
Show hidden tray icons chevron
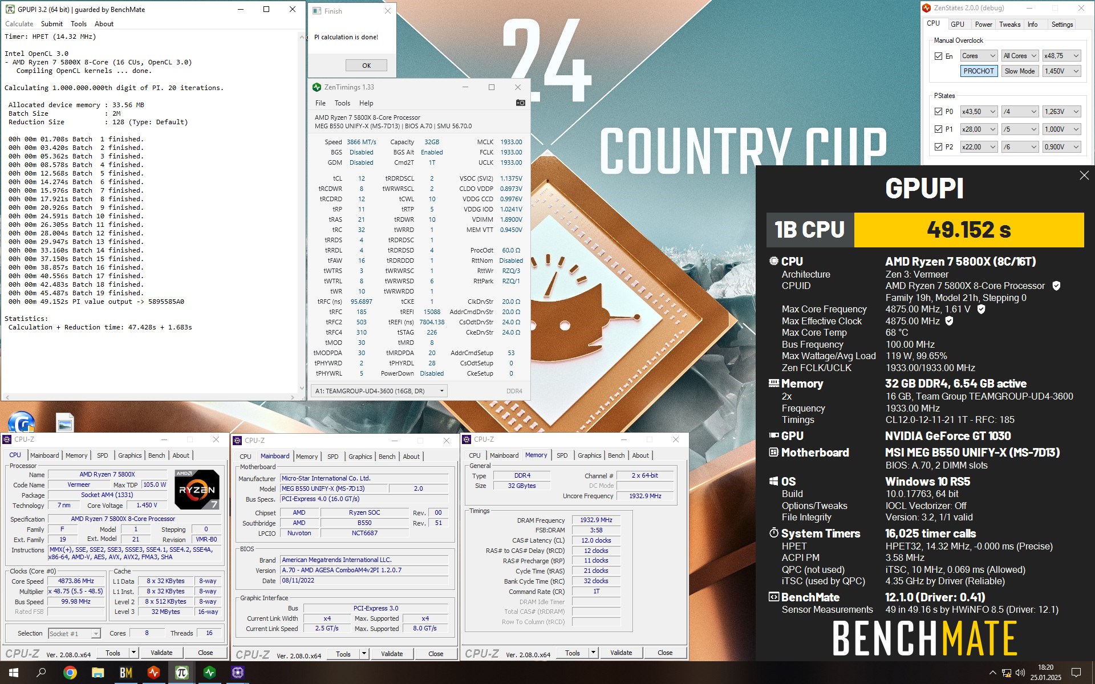pyautogui.click(x=993, y=673)
